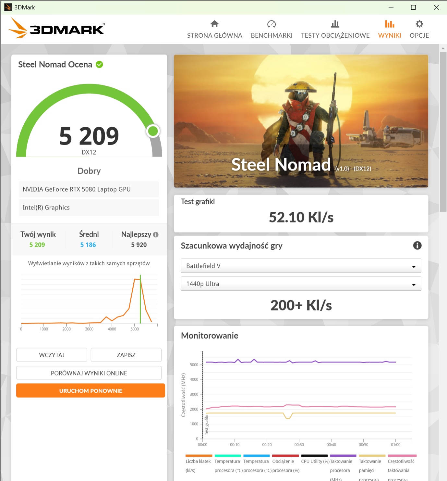Click the 3DMark logo in the header
447x481 pixels.
(56, 28)
